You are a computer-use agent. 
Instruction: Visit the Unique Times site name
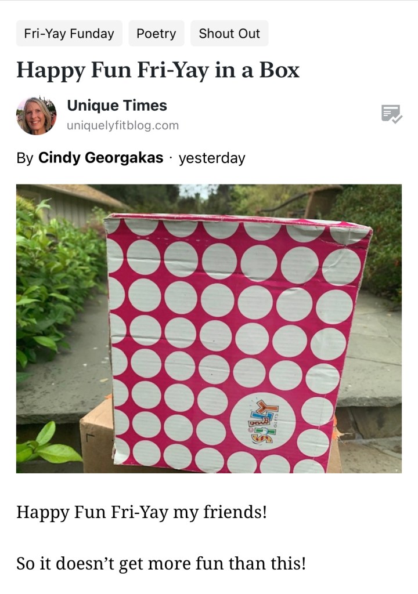coord(117,106)
